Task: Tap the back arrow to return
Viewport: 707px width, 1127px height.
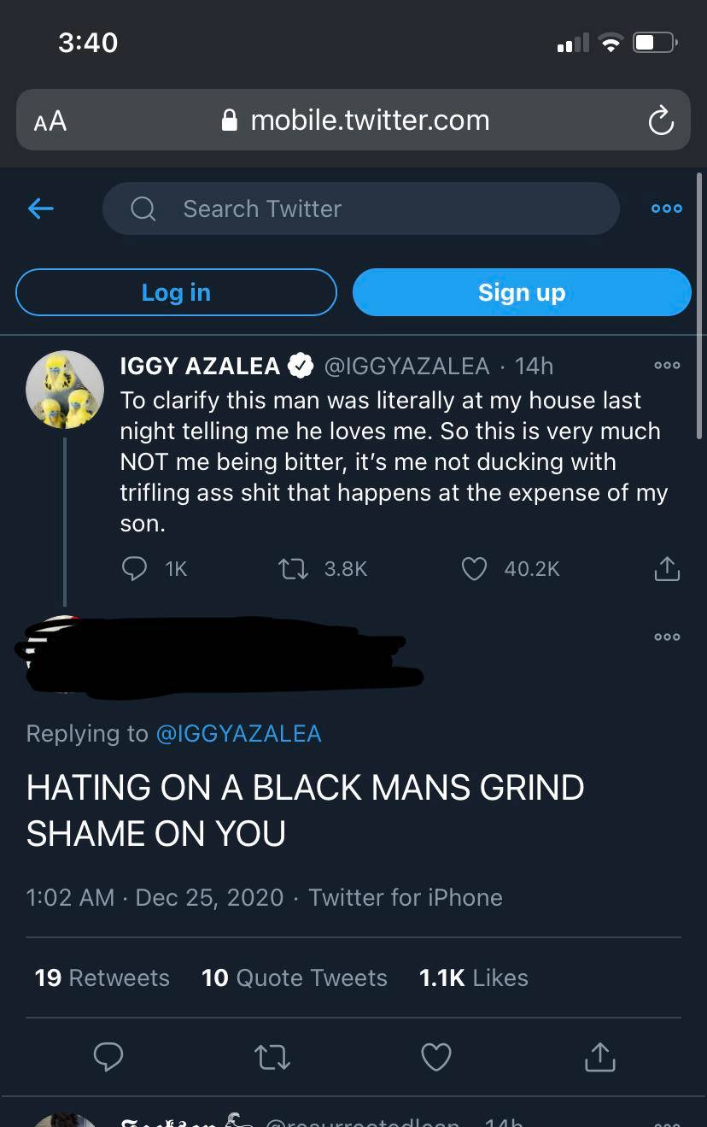Action: point(40,208)
